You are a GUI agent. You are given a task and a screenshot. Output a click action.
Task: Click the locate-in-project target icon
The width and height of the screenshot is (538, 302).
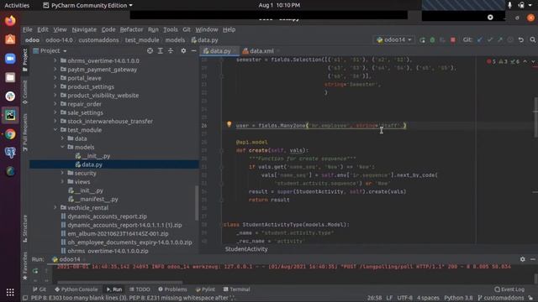150,50
